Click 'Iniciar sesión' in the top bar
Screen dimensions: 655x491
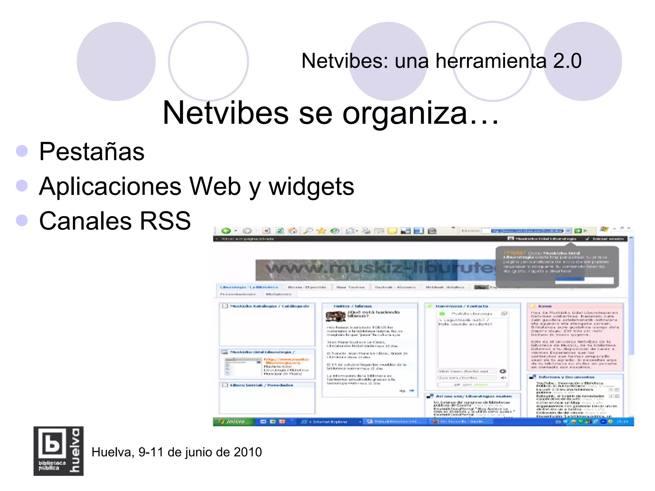coord(608,239)
